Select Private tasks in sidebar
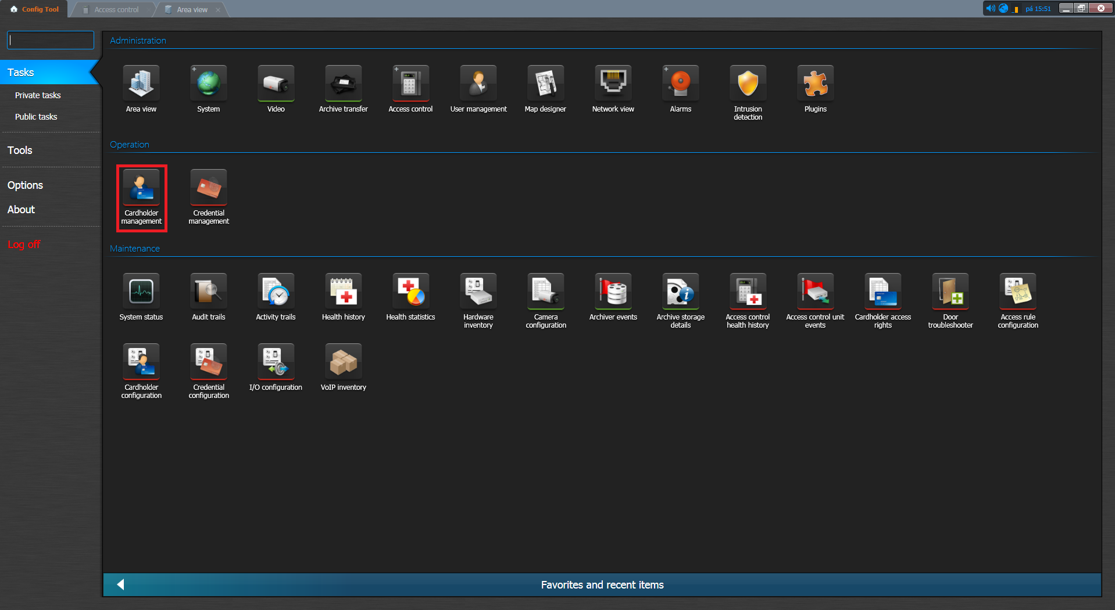Screen dimensions: 1115x610 [x=38, y=95]
